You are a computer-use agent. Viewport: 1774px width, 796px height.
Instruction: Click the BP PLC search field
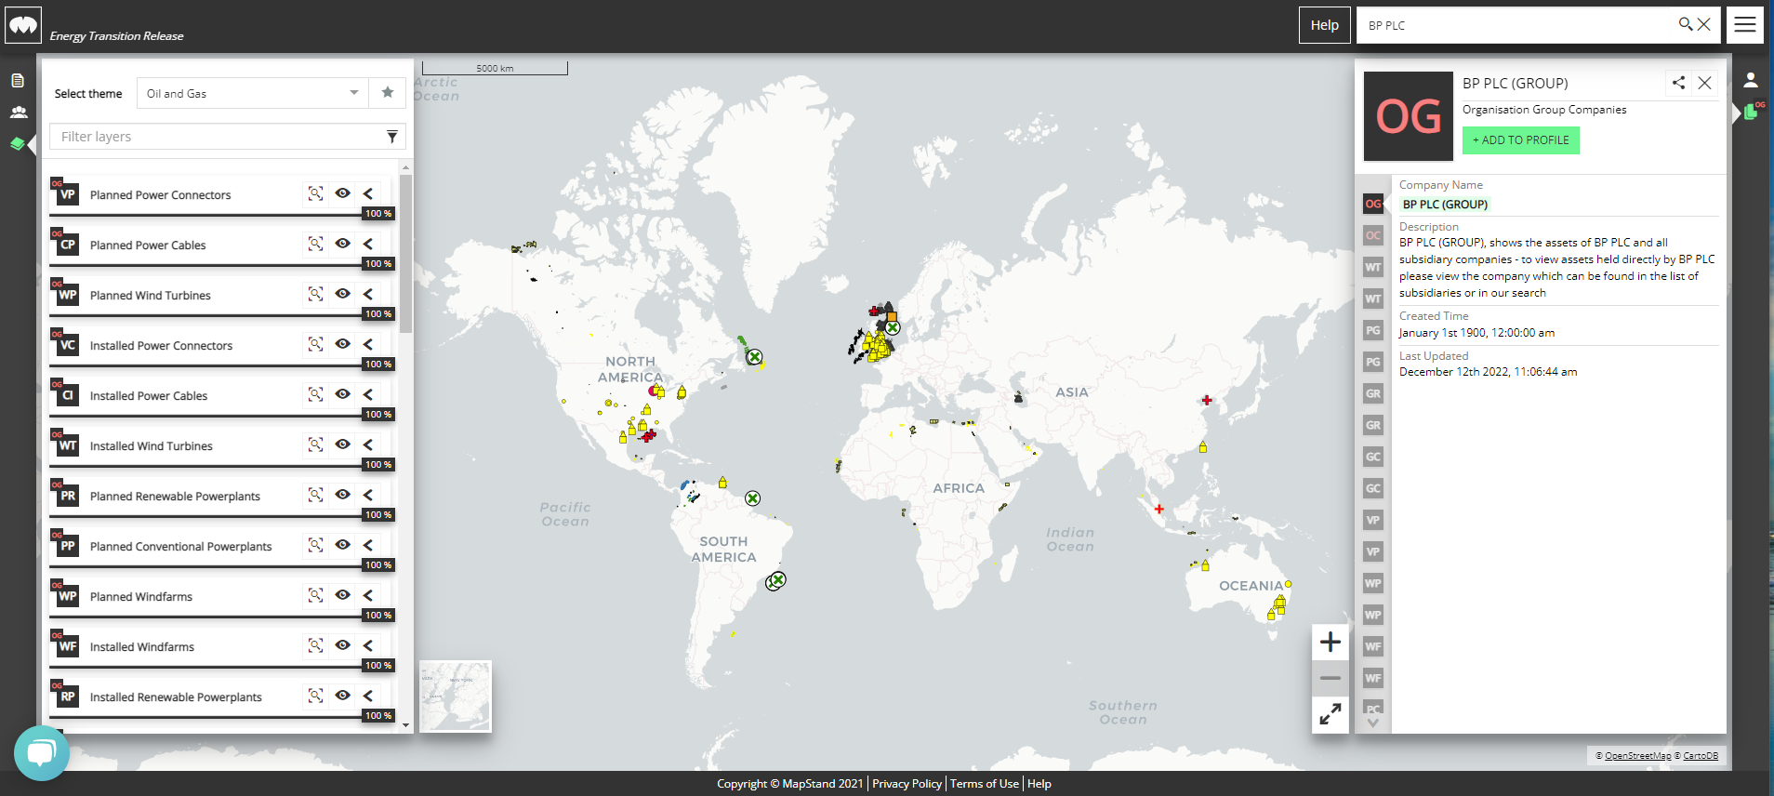[x=1517, y=25]
